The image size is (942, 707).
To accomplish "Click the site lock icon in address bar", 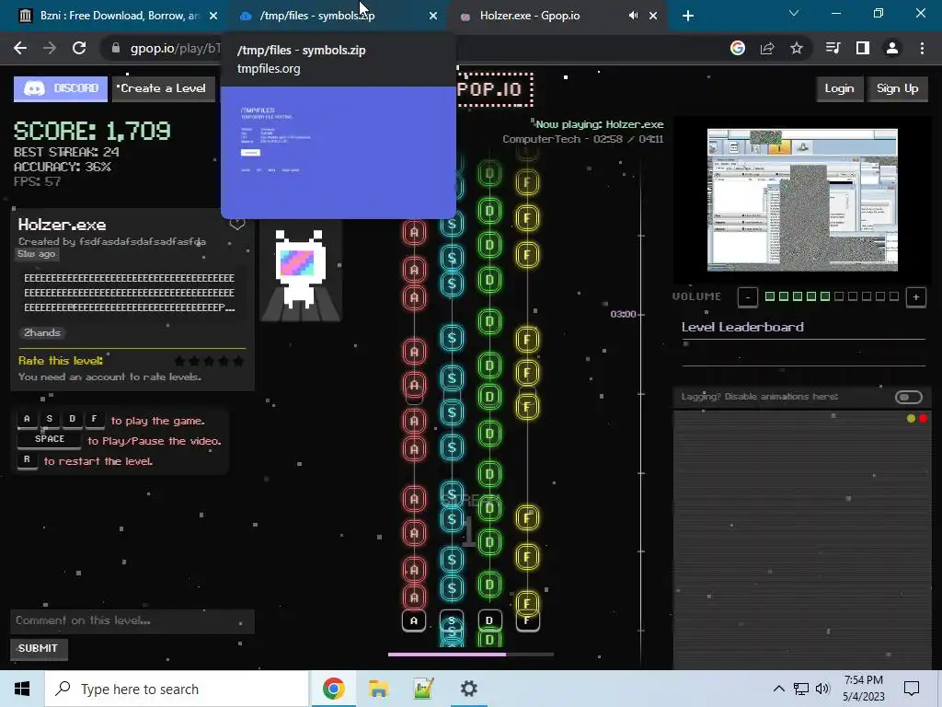I will click(x=116, y=49).
